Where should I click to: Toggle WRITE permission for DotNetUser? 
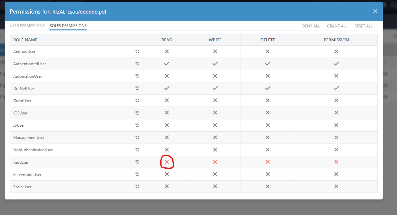215,88
